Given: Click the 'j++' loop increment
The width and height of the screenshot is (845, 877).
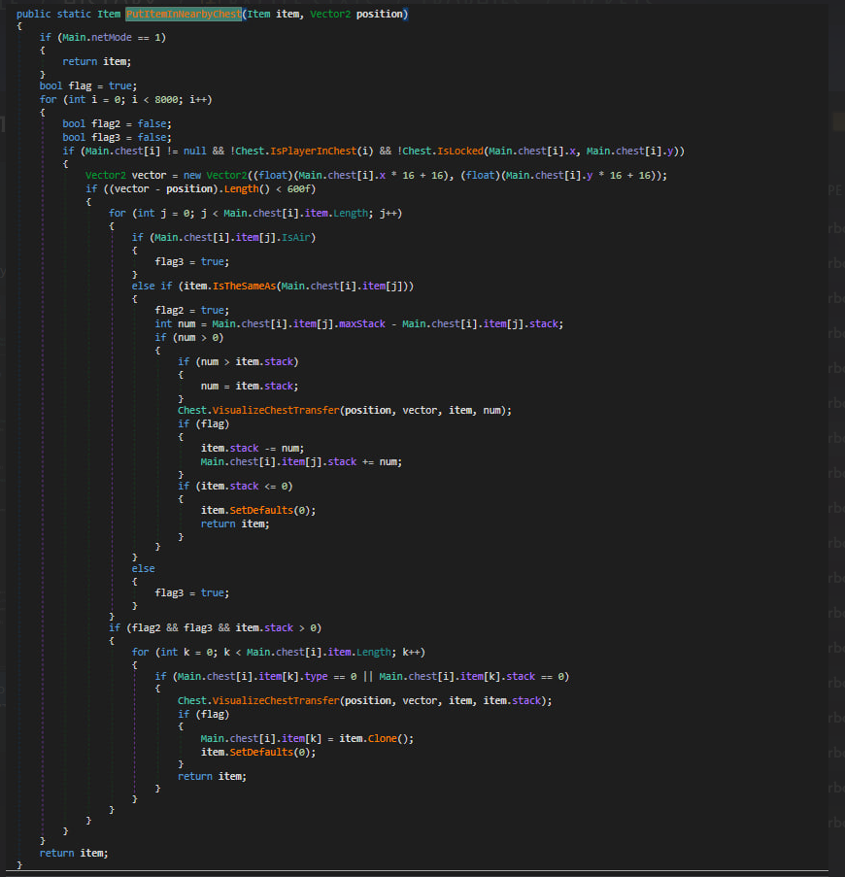Looking at the screenshot, I should point(389,213).
